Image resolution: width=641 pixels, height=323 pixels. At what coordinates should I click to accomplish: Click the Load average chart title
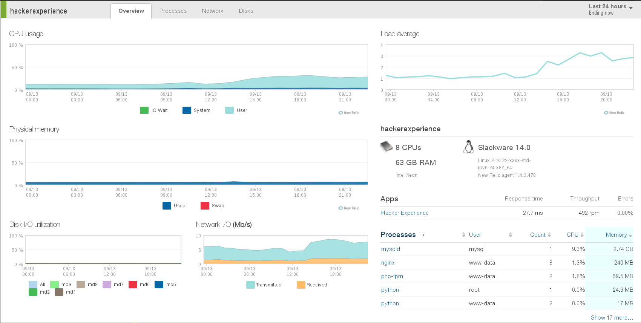400,34
